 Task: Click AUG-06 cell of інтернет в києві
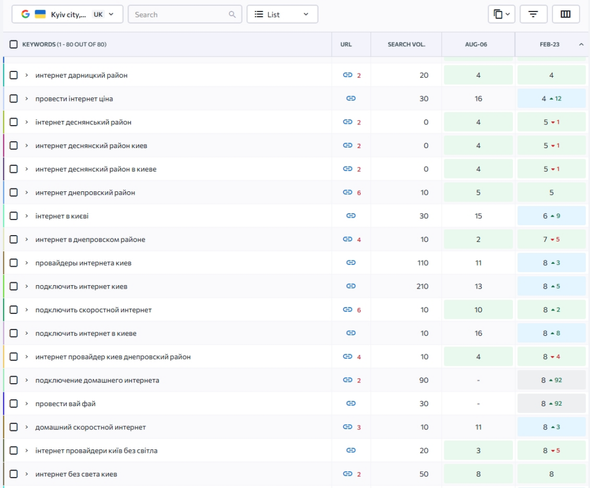click(x=478, y=216)
